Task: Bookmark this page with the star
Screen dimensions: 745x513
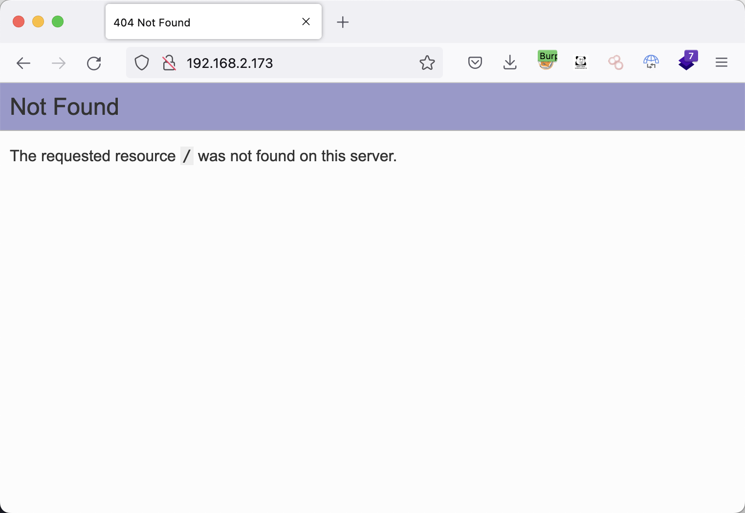Action: coord(427,63)
